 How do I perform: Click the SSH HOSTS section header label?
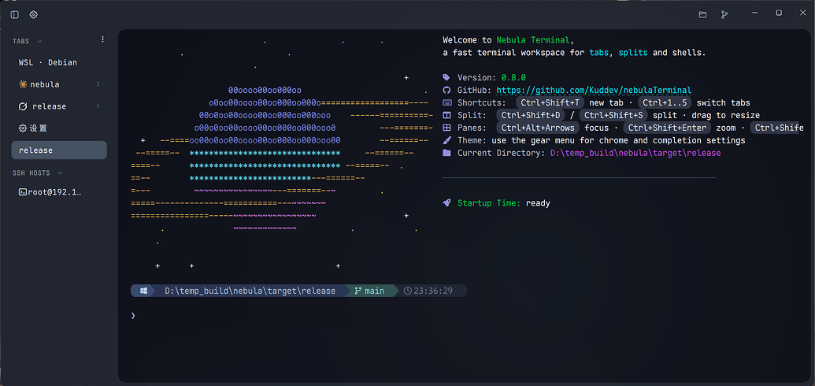click(31, 173)
